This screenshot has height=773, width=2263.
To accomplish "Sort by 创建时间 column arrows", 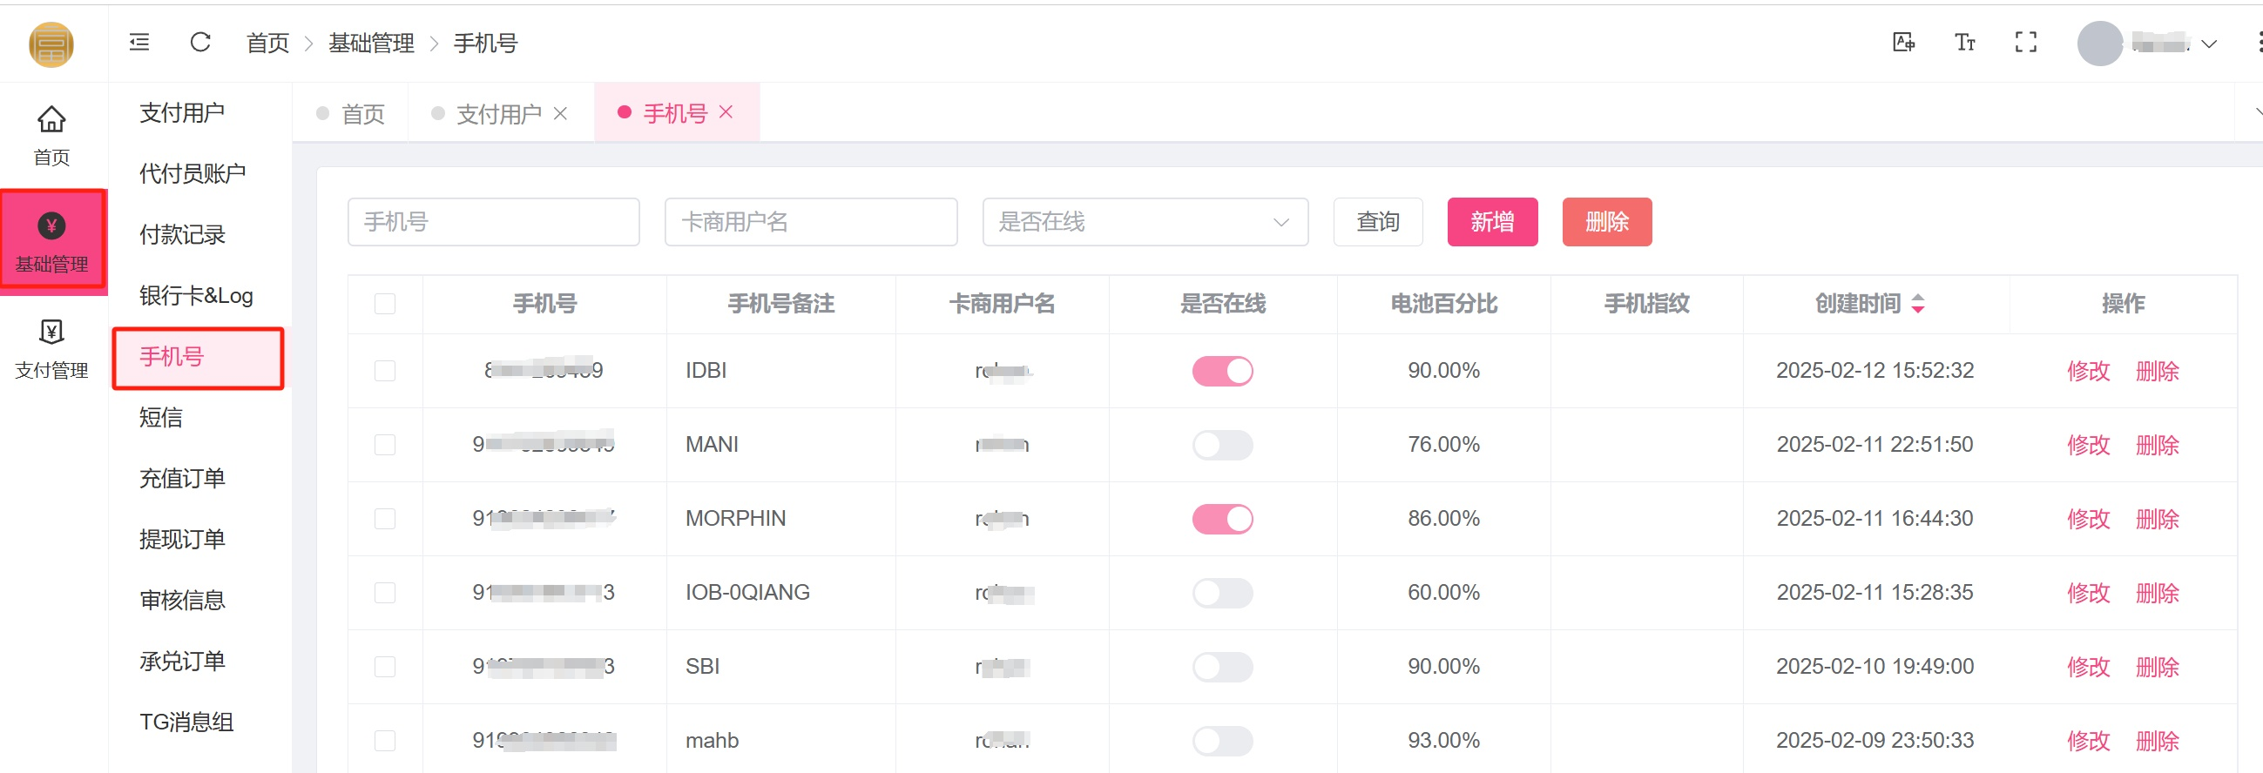I will [x=1918, y=304].
